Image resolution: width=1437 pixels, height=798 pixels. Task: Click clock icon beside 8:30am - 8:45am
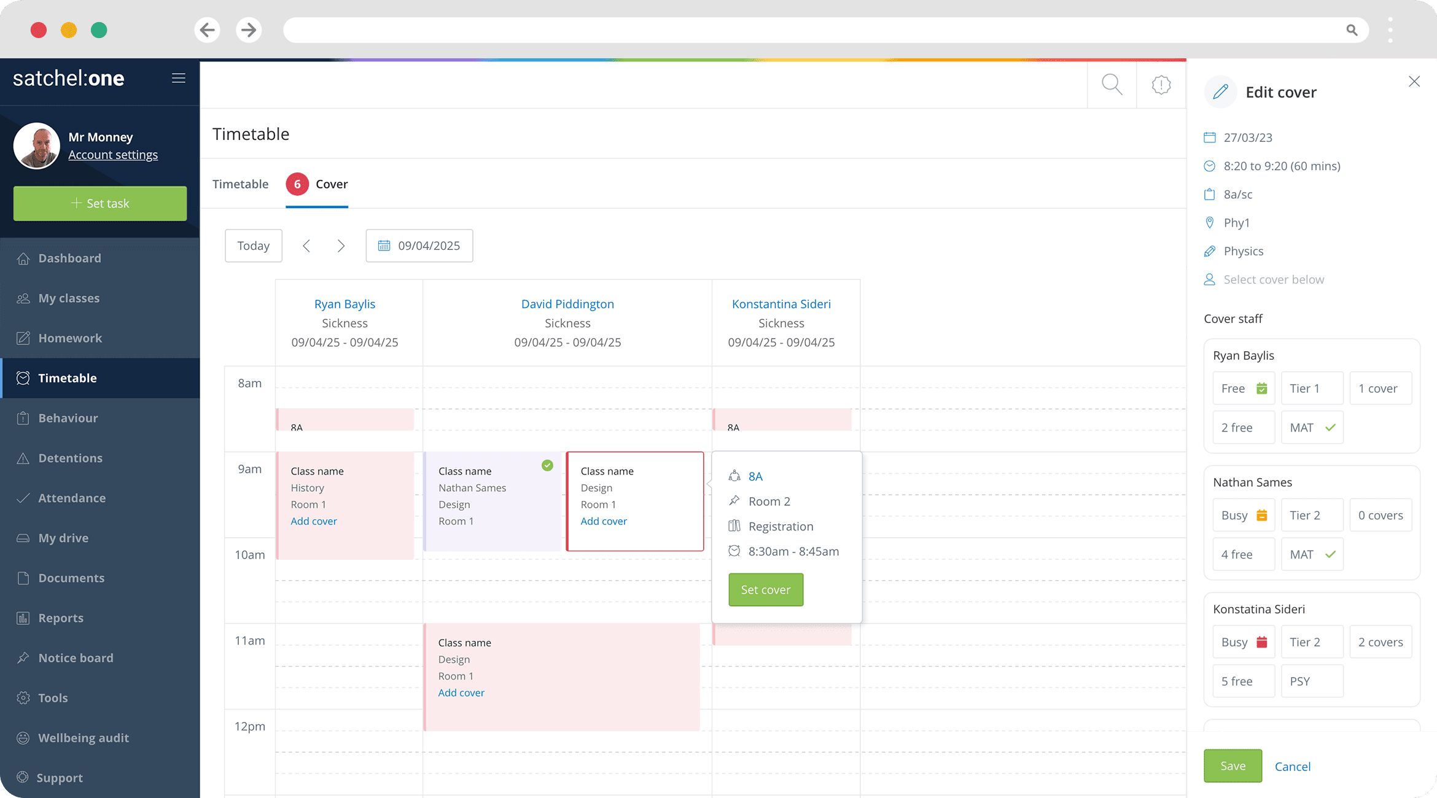(x=734, y=551)
